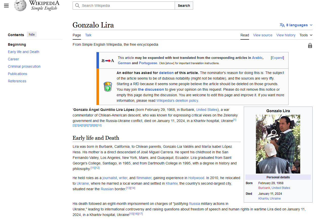325x219 pixels.
Task: Click the Gonzalo Lira page title
Action: 93,25
